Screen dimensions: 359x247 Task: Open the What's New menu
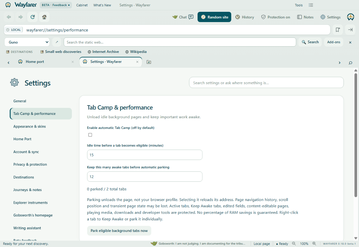102,5
